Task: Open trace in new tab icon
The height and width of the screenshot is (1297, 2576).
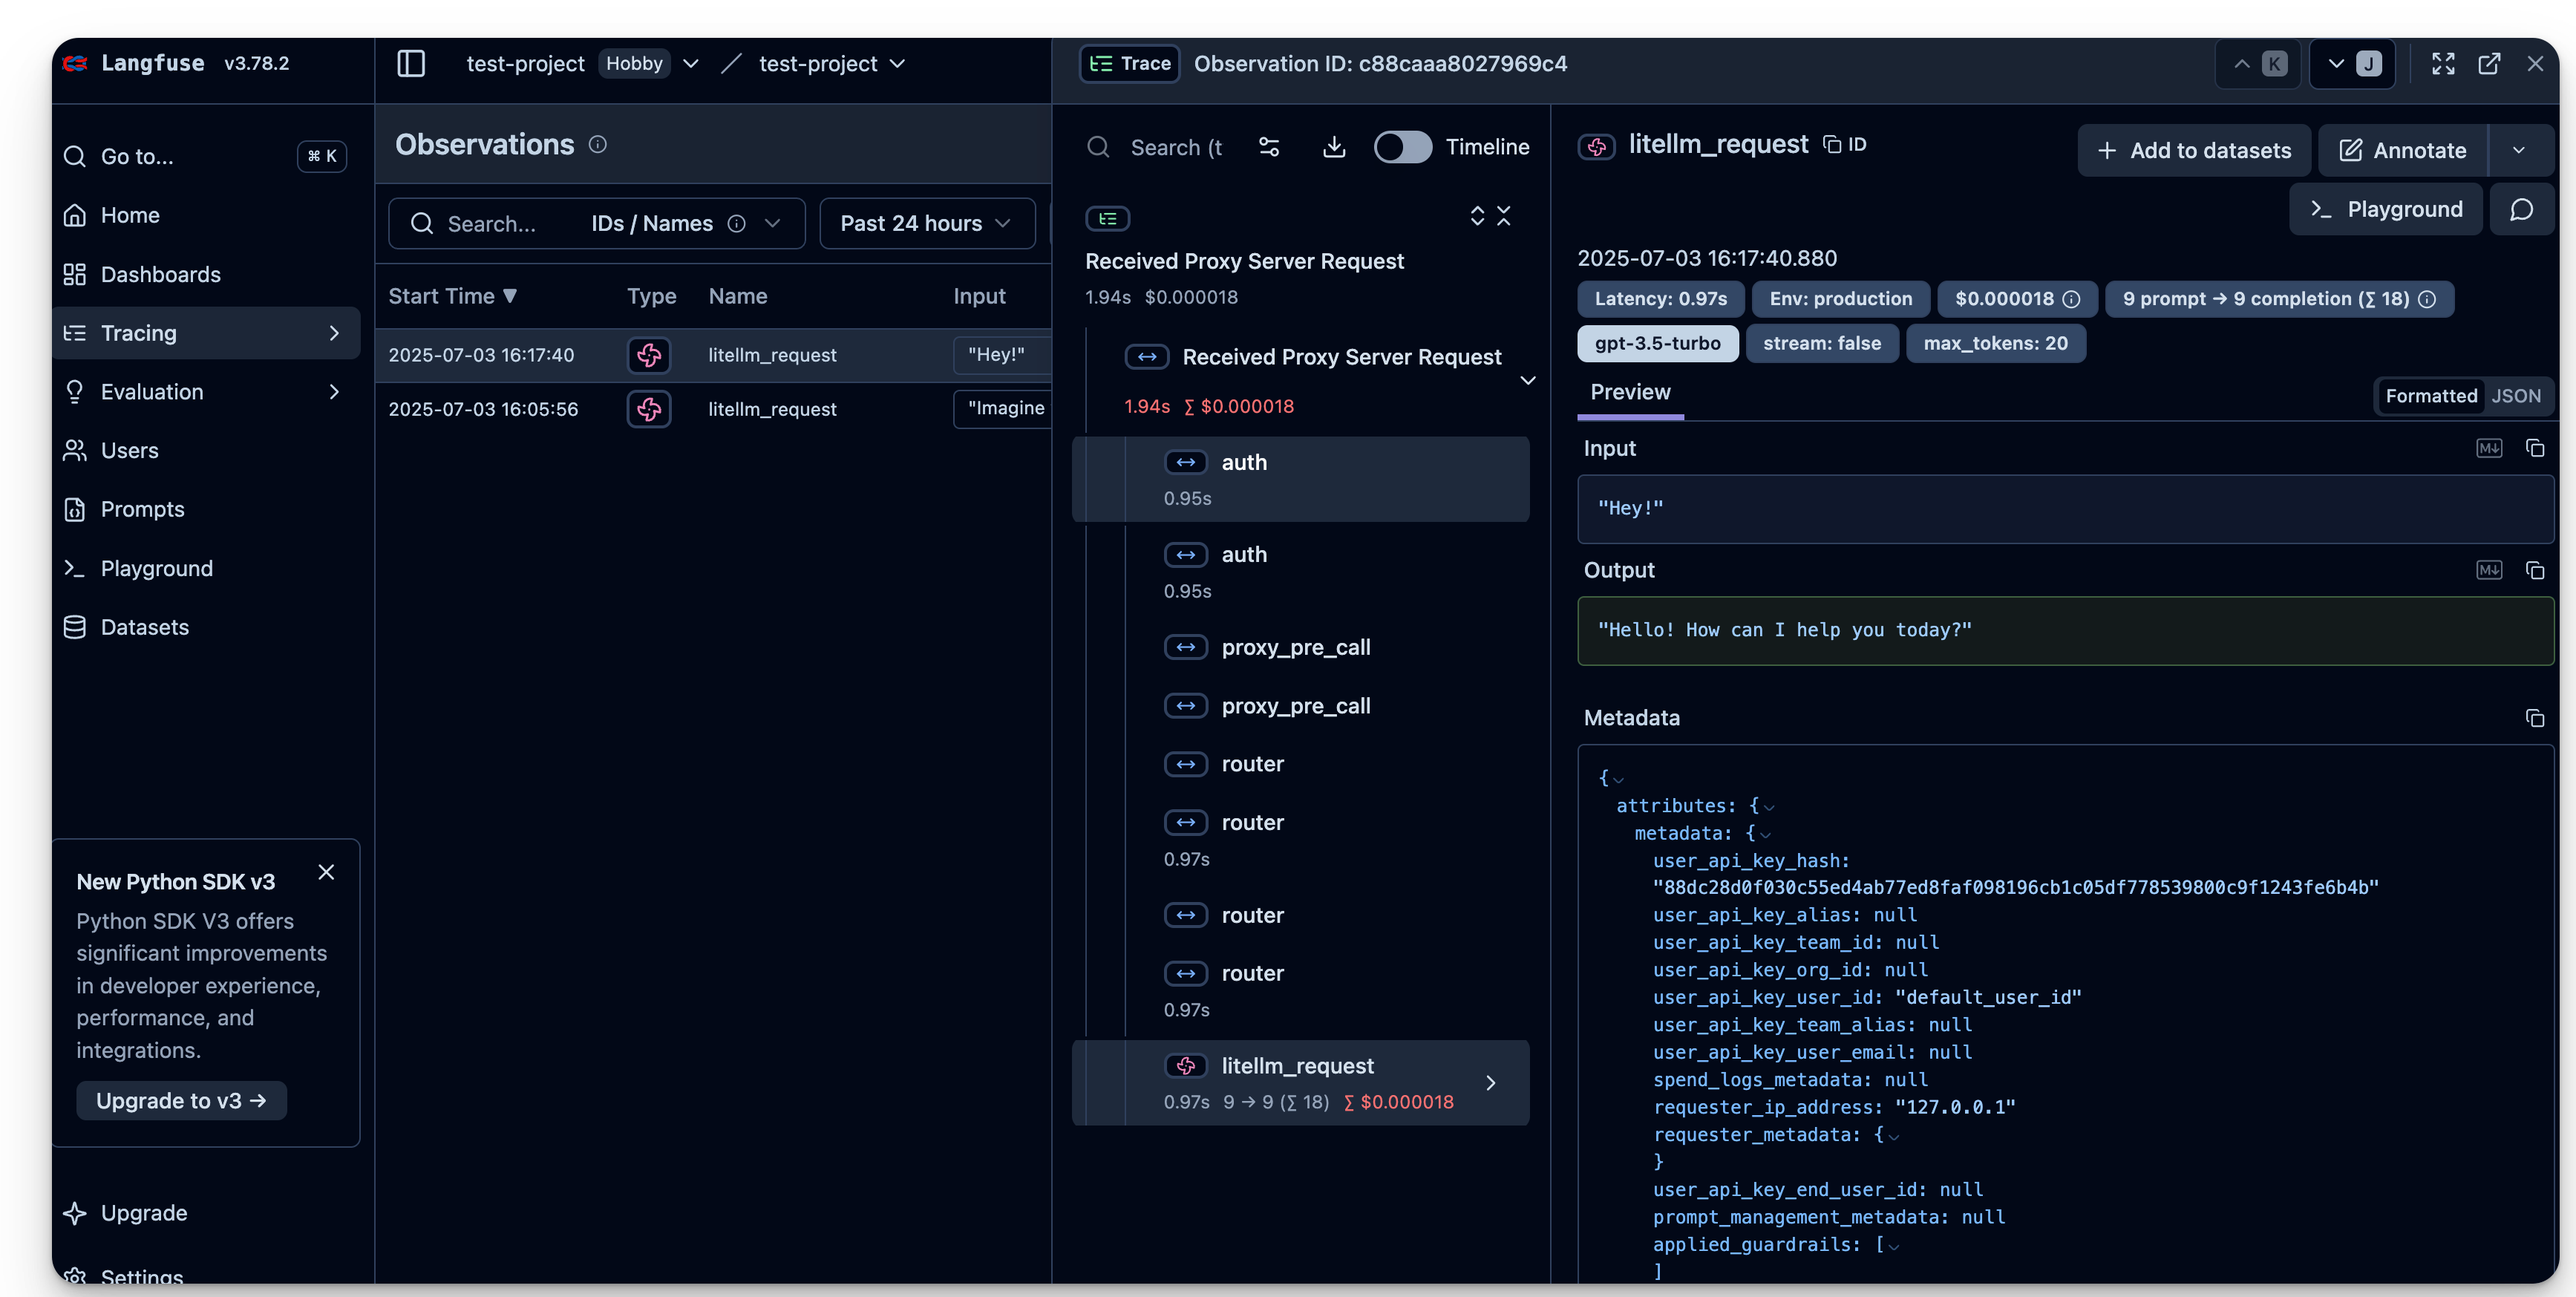Action: 2489,64
